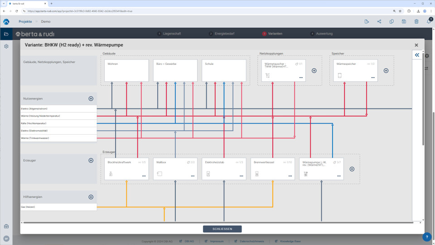Add a new Netzkopplung component
Image resolution: width=435 pixels, height=245 pixels.
pos(314,70)
